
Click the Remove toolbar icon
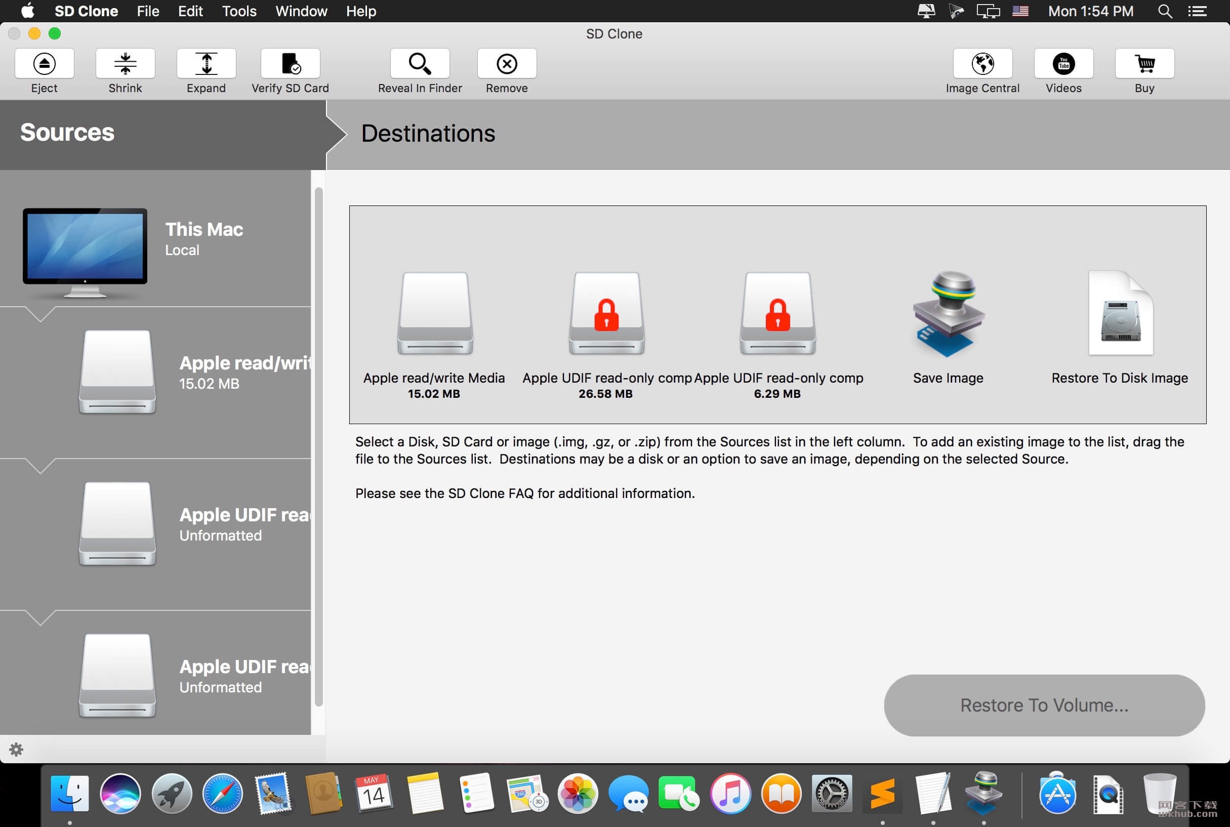[x=507, y=63]
